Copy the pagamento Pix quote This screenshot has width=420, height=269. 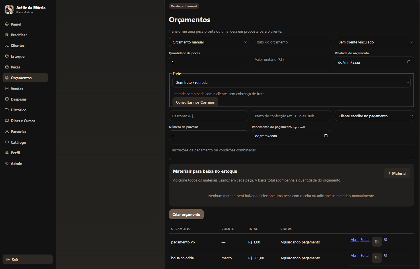(x=377, y=242)
